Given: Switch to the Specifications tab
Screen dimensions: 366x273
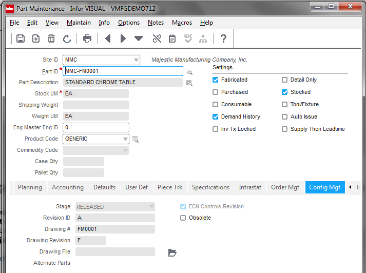Looking at the screenshot, I should click(210, 187).
